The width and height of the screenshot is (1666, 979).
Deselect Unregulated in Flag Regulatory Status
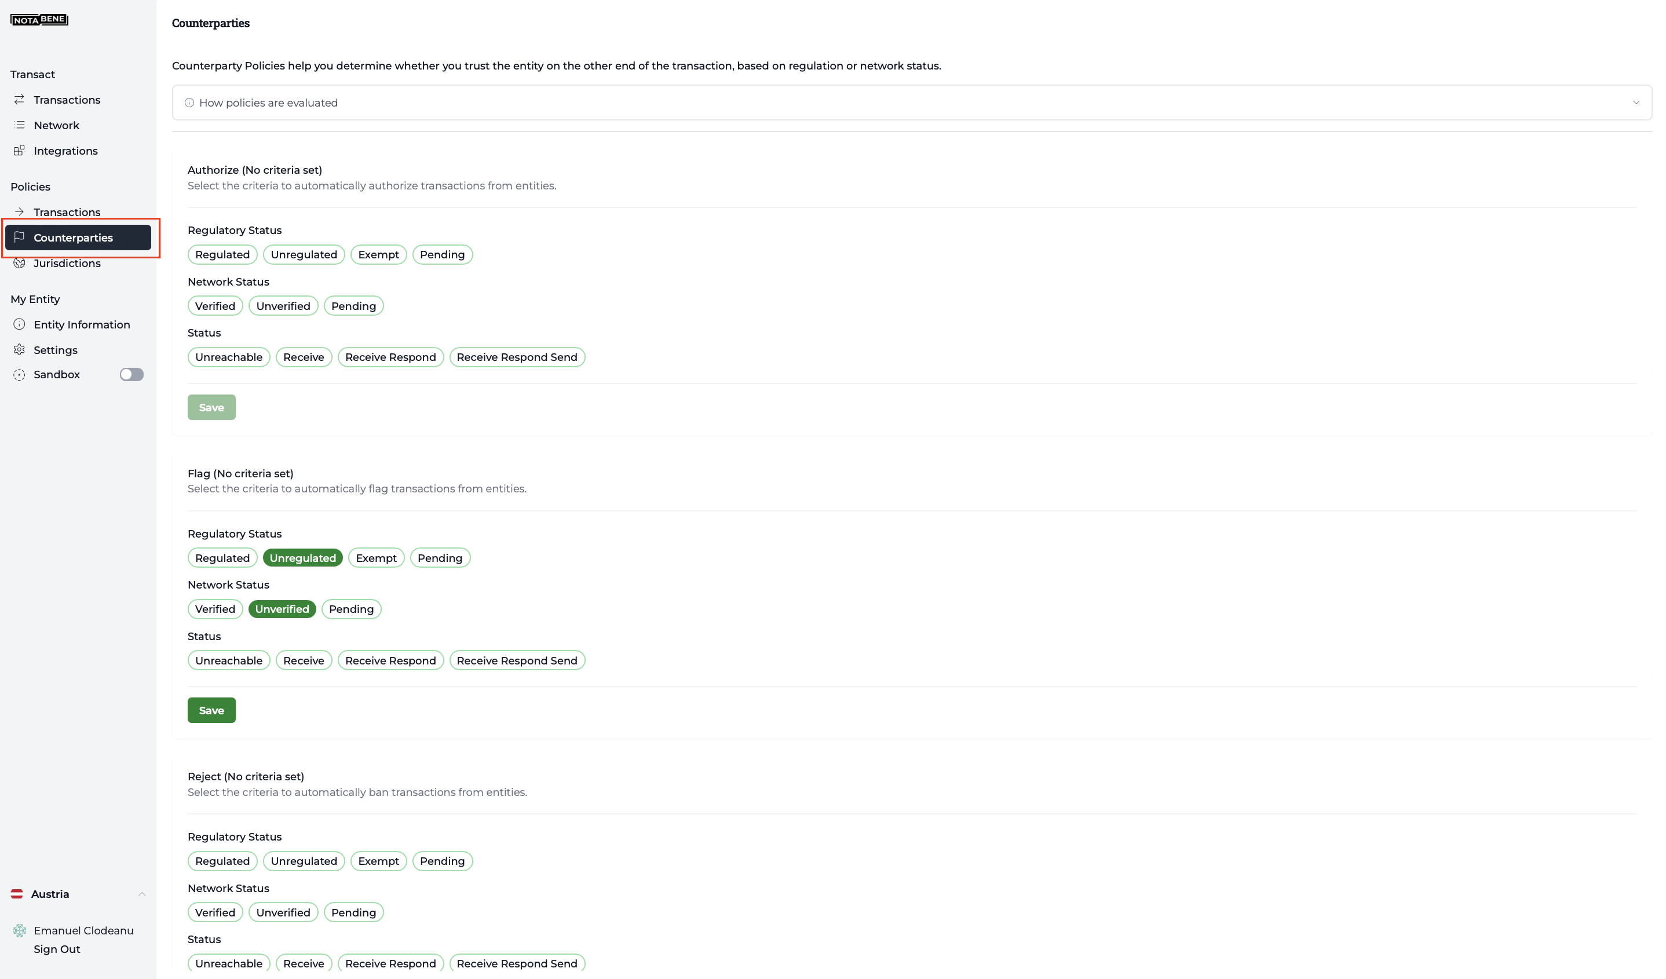tap(303, 558)
